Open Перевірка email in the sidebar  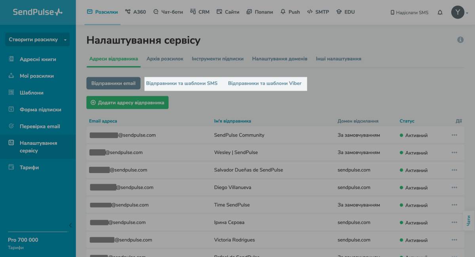40,126
